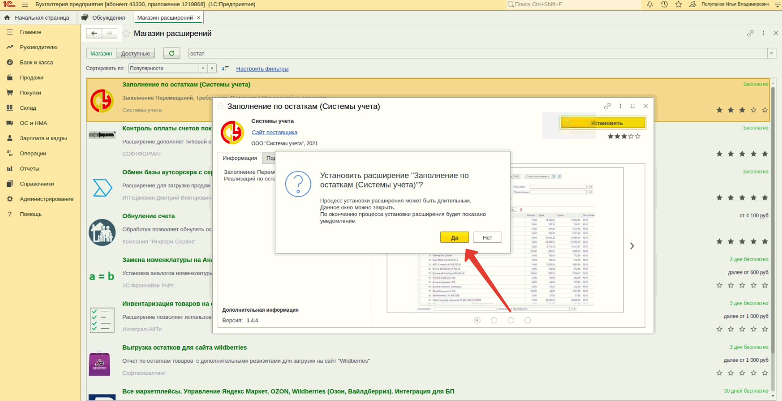Click the refresh button next to Доступные
The height and width of the screenshot is (401, 782).
pos(172,53)
